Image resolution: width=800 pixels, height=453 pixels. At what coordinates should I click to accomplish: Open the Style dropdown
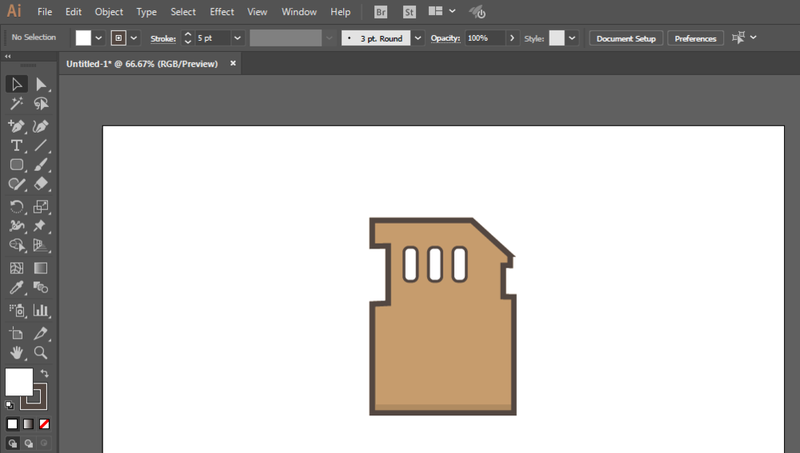point(572,38)
